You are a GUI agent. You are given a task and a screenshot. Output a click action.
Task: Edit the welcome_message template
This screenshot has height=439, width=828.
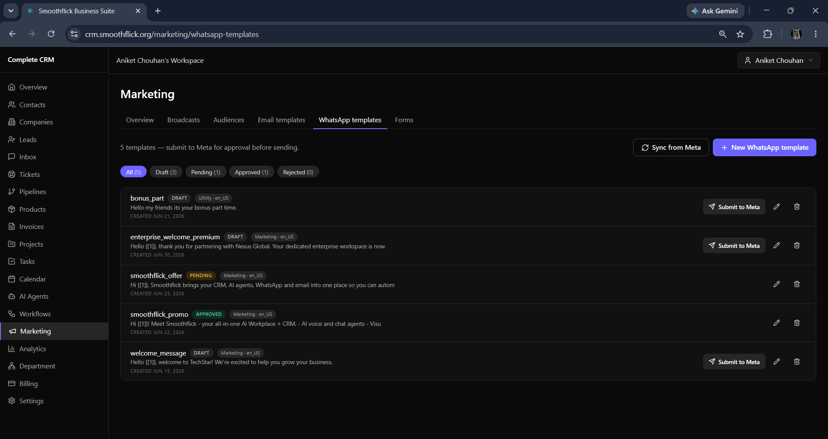tap(777, 362)
